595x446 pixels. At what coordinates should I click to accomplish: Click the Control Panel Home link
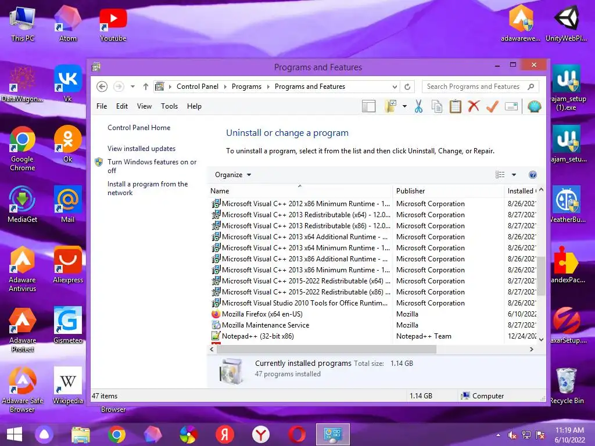139,128
